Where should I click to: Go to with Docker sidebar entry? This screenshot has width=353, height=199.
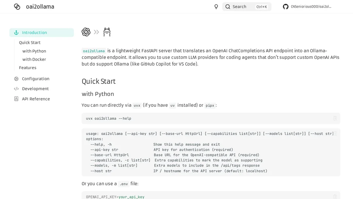[34, 60]
